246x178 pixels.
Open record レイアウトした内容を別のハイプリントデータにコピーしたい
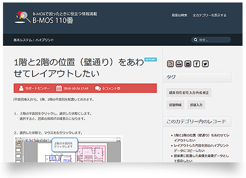pos(201,148)
